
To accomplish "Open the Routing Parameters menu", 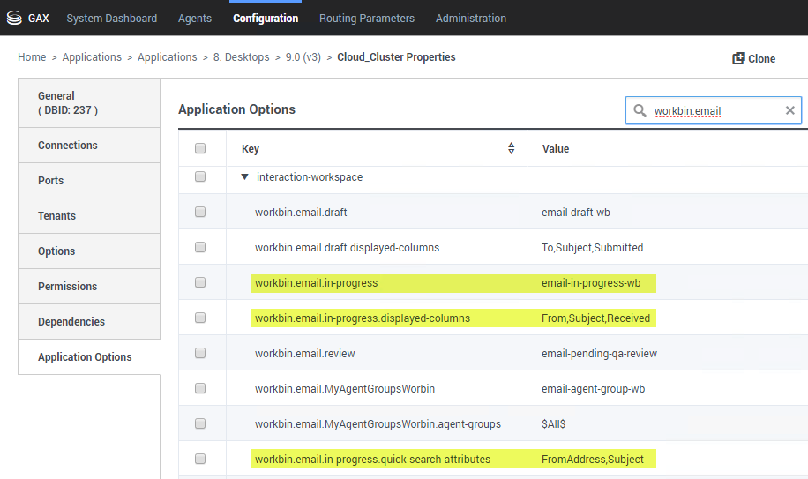I will pos(366,18).
